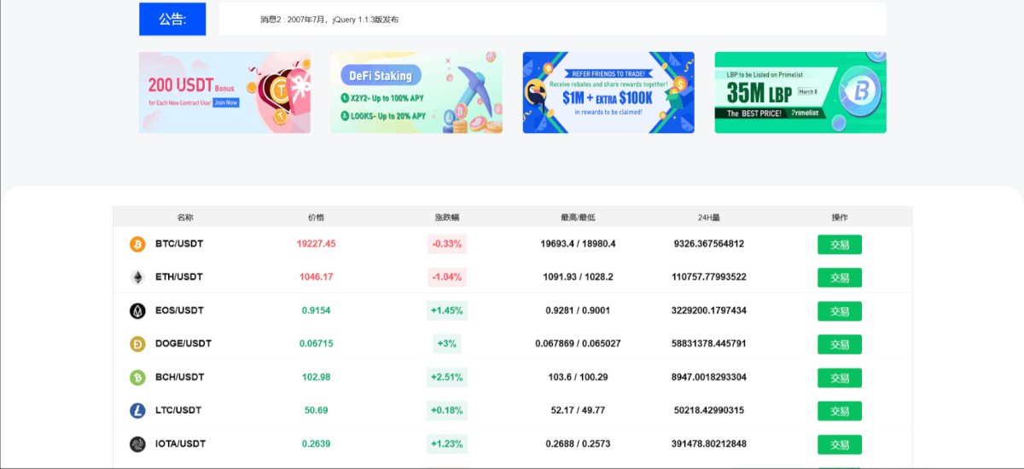Click the ETH coin icon
1024x469 pixels.
(x=137, y=277)
